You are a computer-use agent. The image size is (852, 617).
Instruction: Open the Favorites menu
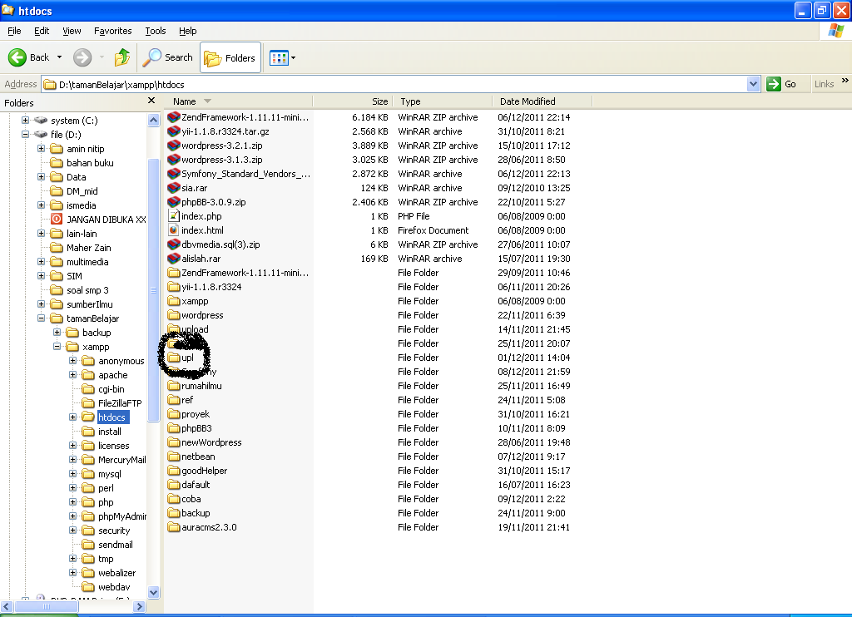(x=113, y=31)
